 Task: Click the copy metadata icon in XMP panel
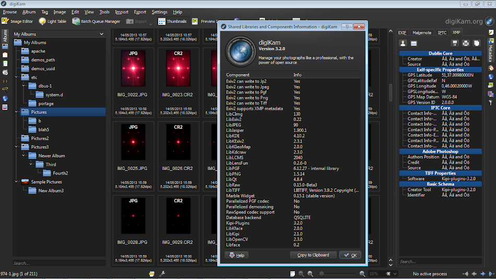[x=476, y=43]
